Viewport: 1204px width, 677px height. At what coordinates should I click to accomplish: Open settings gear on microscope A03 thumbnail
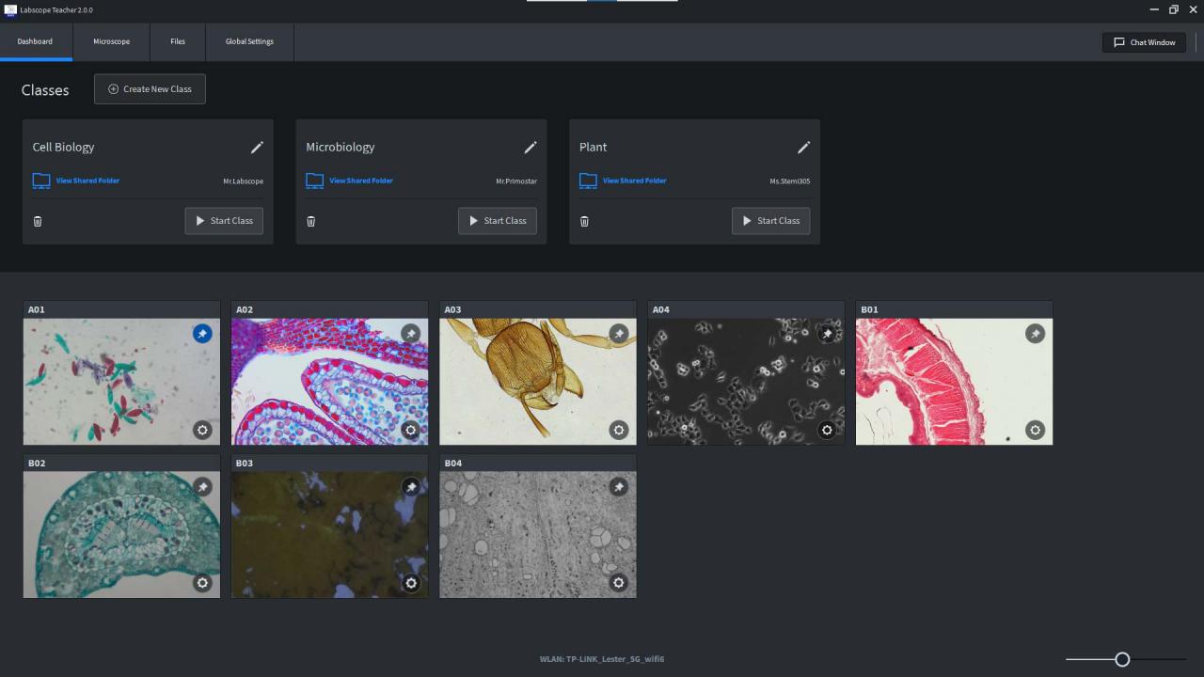pyautogui.click(x=619, y=430)
